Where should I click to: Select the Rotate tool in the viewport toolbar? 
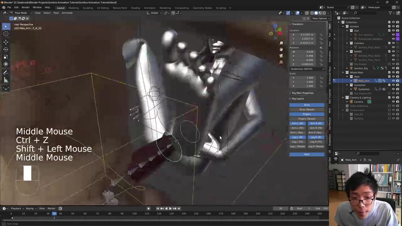[6, 49]
